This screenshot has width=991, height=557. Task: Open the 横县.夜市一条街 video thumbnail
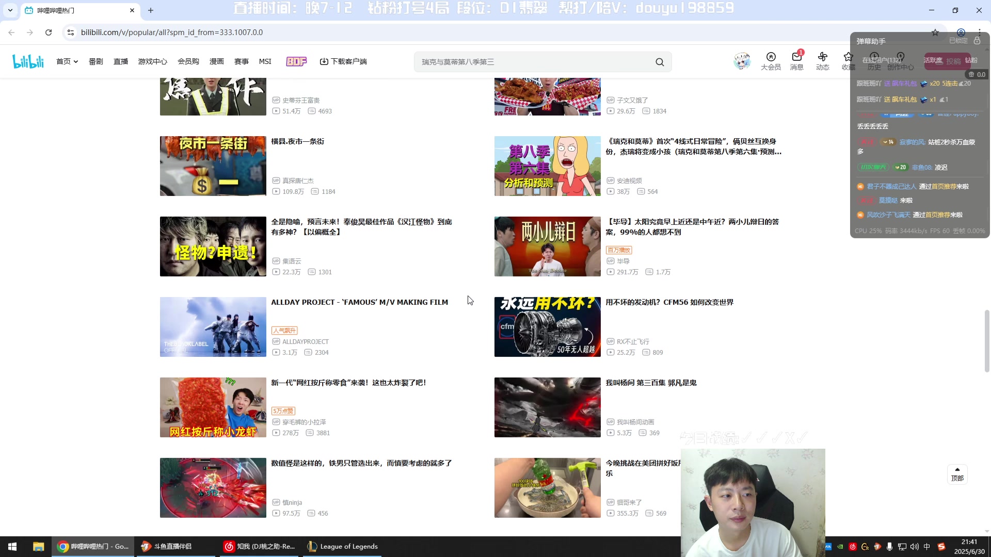click(x=213, y=166)
